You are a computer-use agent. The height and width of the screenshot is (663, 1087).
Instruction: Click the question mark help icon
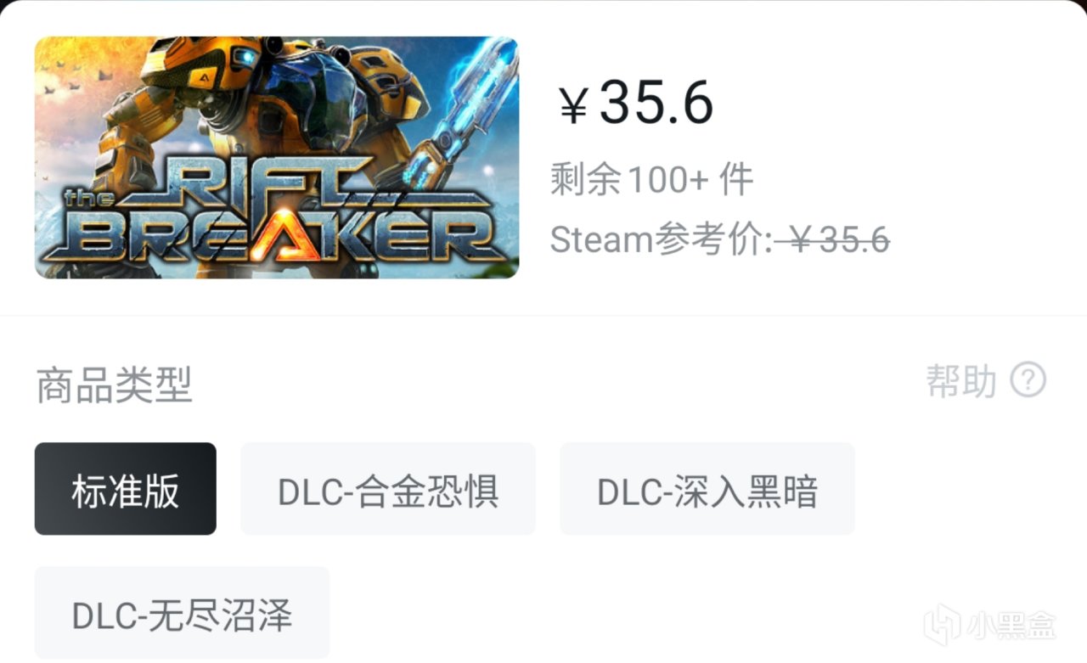click(x=1028, y=380)
